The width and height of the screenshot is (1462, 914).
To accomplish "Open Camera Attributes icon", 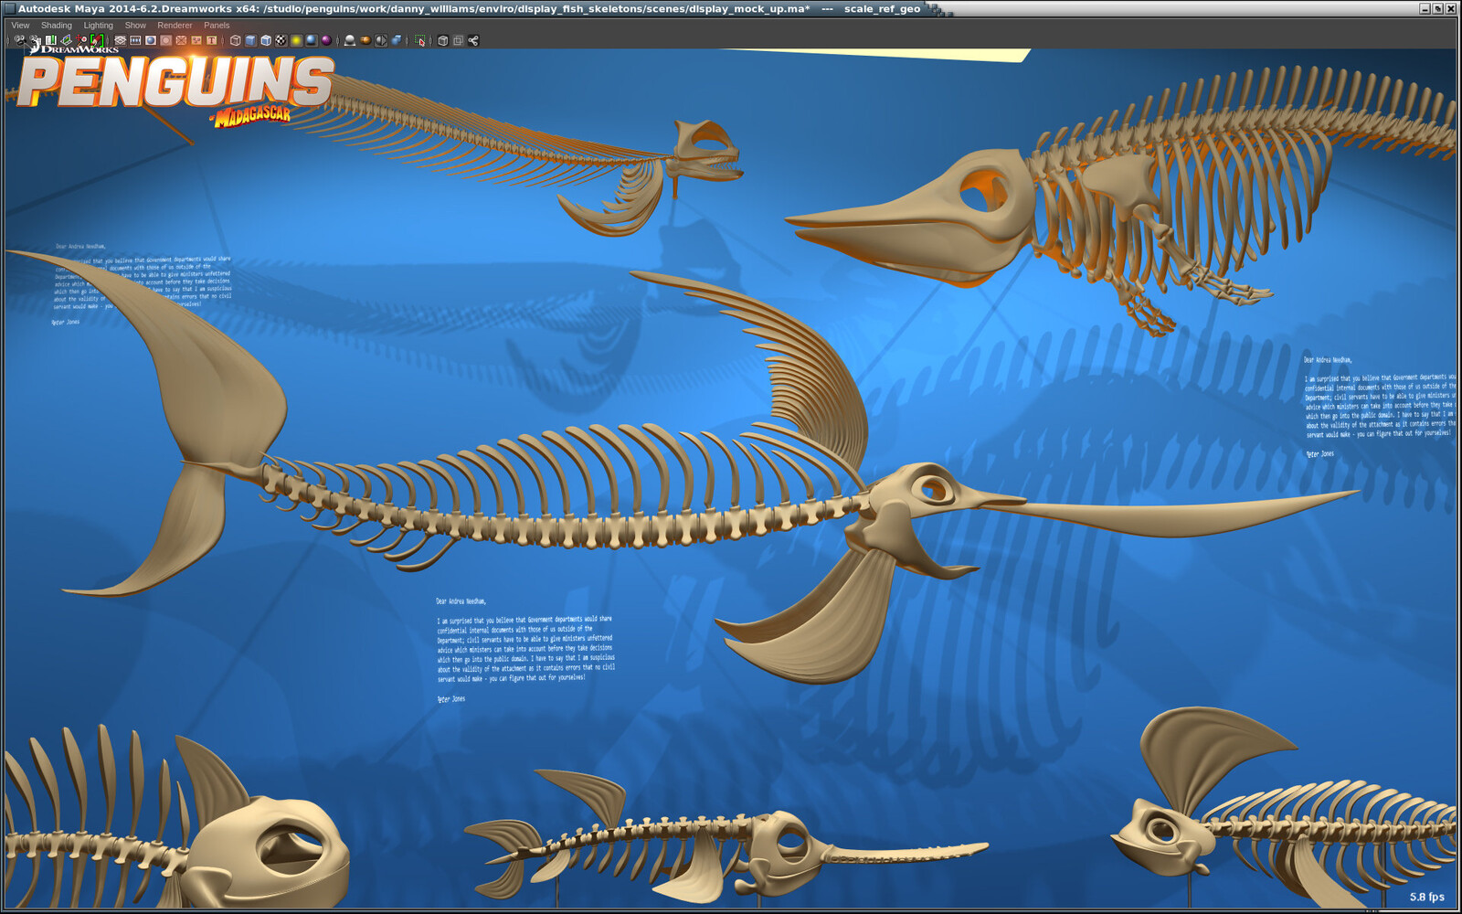I will [x=36, y=40].
